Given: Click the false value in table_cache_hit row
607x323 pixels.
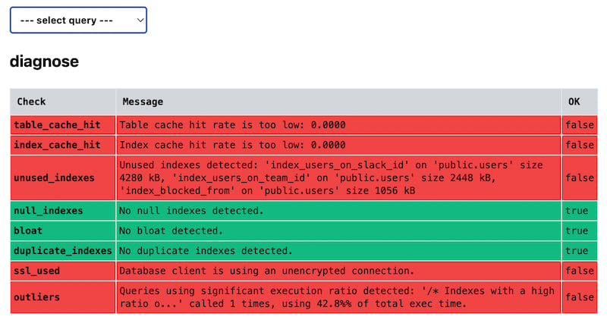Looking at the screenshot, I should point(580,125).
